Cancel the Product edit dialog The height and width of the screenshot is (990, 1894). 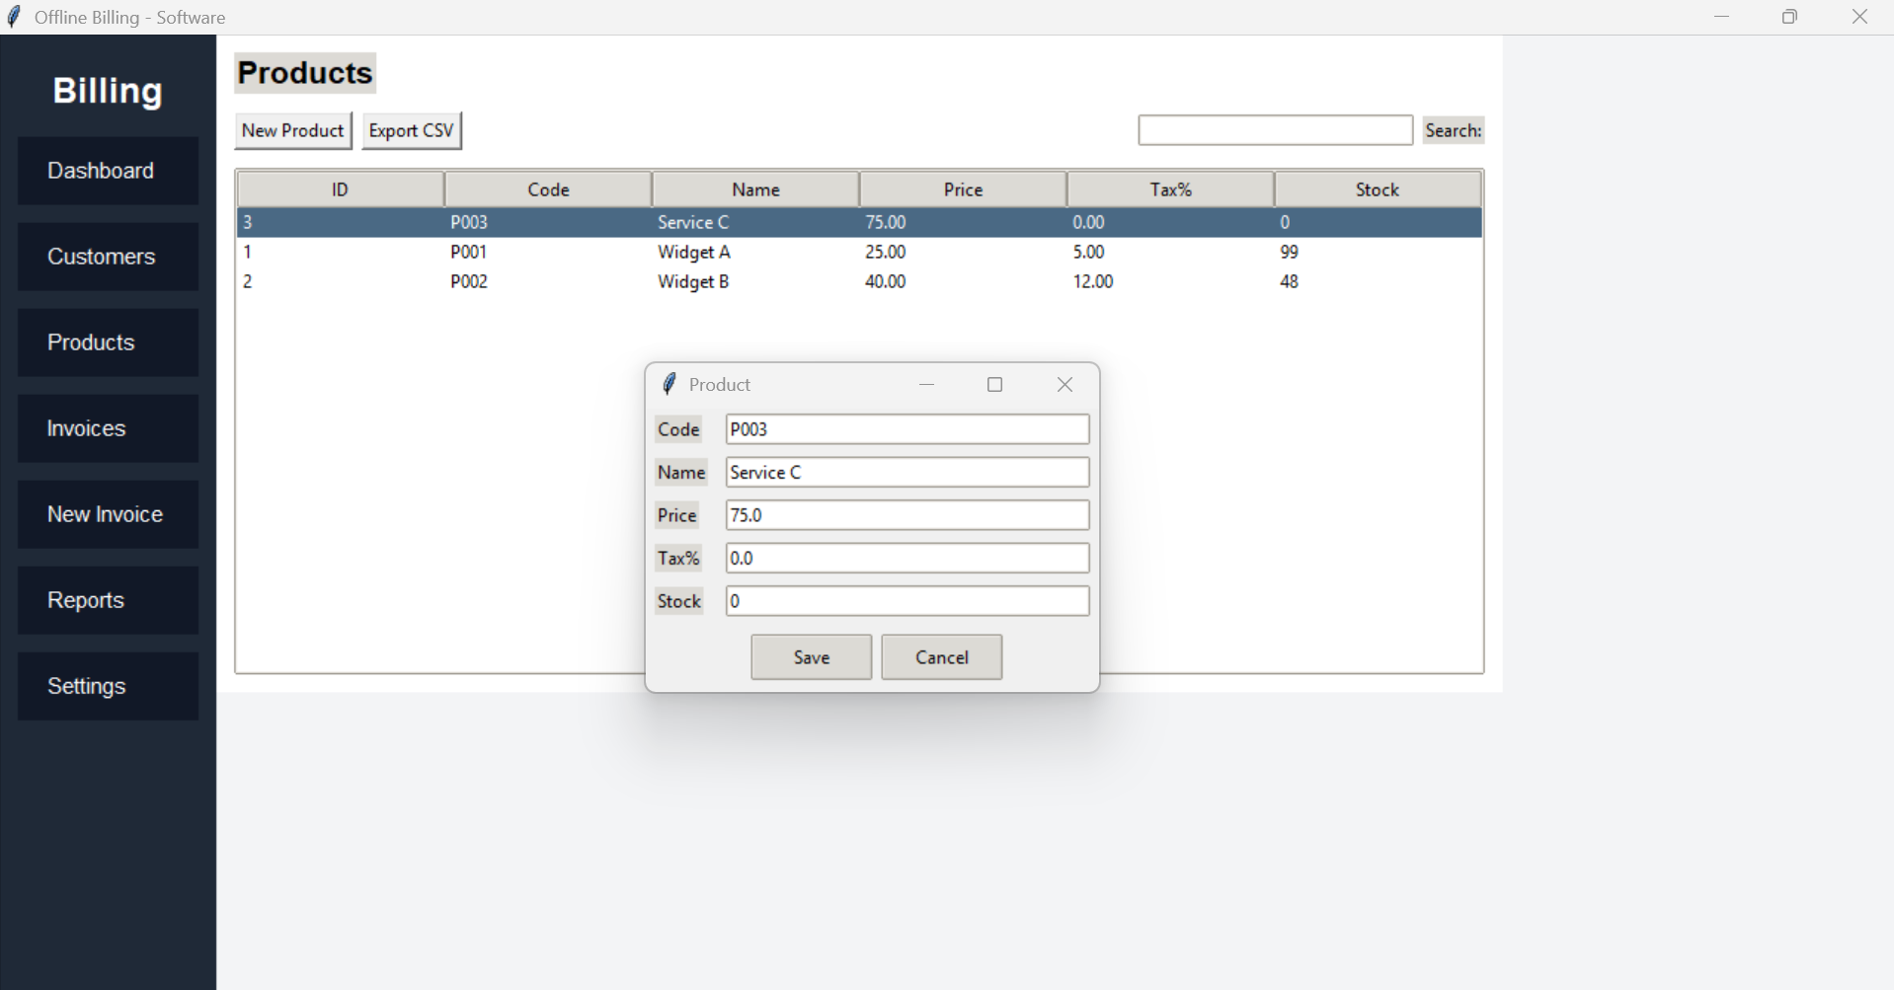[x=941, y=657]
